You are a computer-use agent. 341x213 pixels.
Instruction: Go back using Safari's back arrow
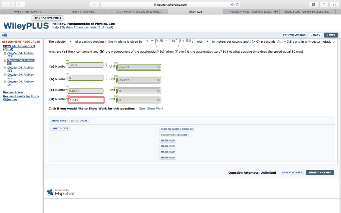click(5, 4)
